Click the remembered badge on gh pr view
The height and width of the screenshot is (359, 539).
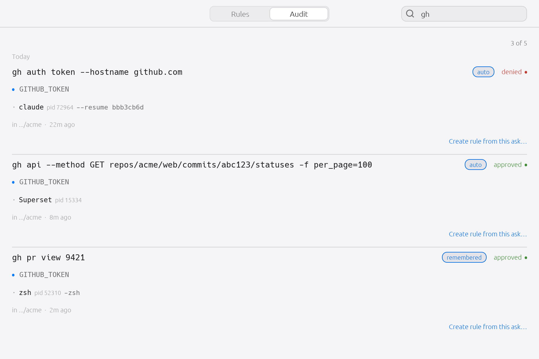(x=464, y=257)
